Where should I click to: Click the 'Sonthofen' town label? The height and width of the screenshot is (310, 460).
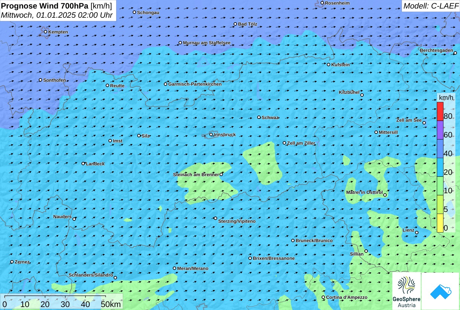pyautogui.click(x=55, y=80)
